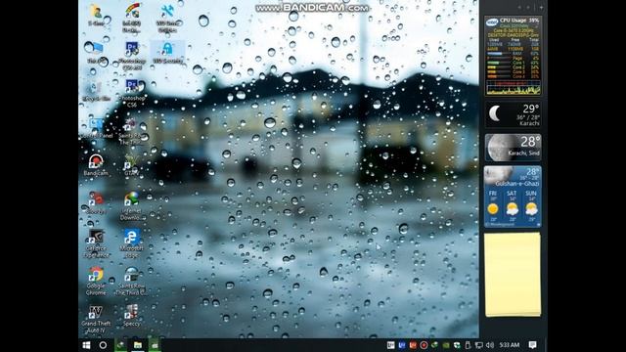Image resolution: width=626 pixels, height=352 pixels.
Task: Open the highlighted padlock security shortcut
Action: pos(167,53)
